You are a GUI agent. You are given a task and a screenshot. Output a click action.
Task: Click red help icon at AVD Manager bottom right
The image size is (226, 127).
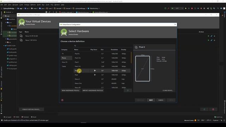(x=213, y=109)
